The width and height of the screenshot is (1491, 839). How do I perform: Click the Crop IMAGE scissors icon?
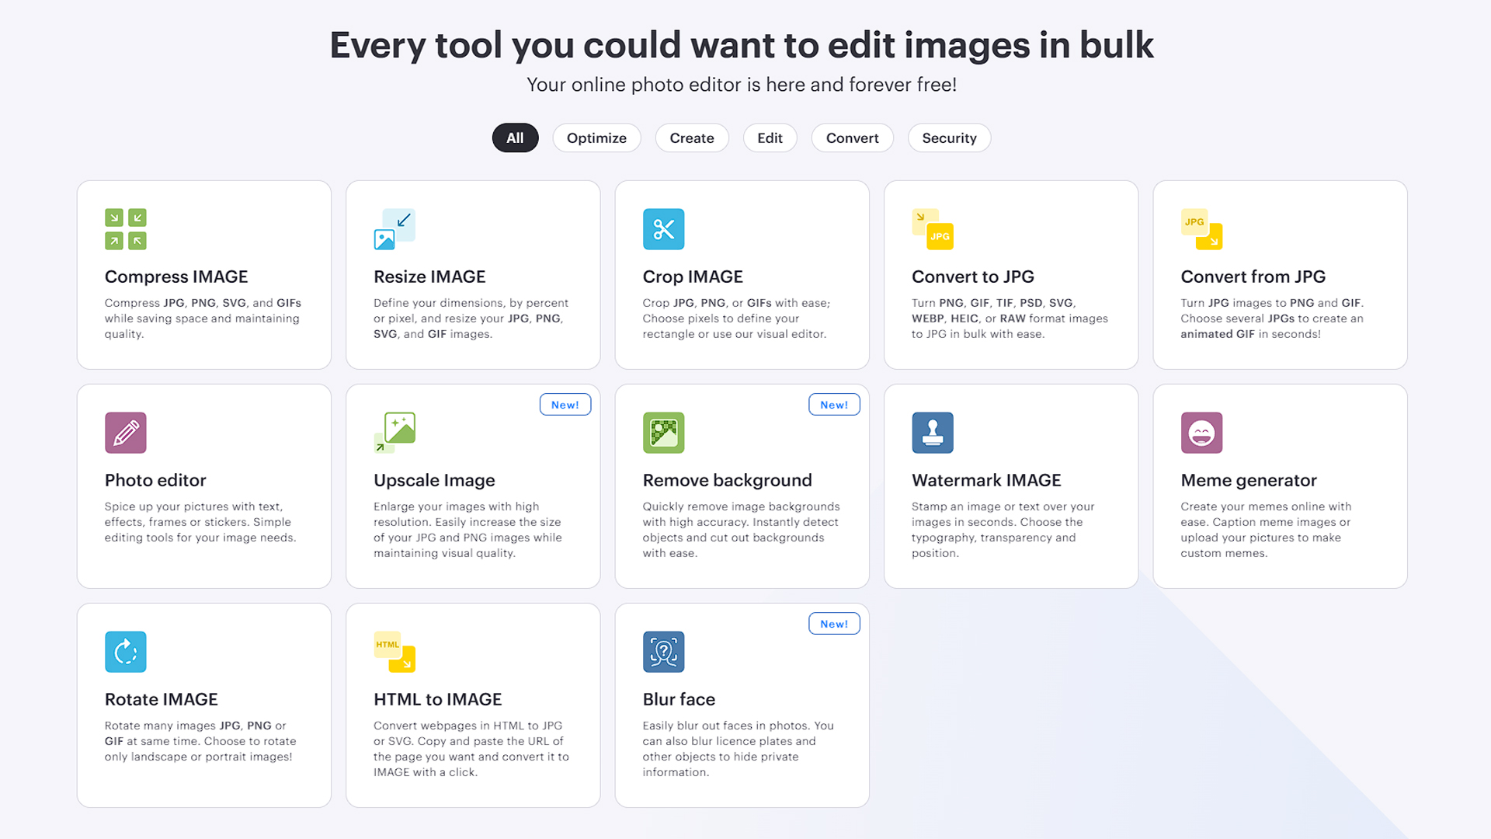tap(663, 229)
